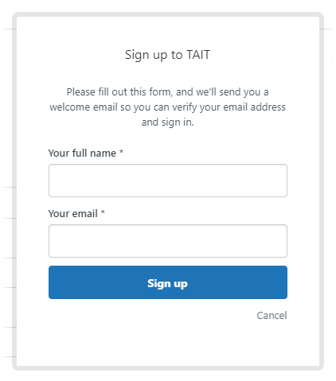The image size is (336, 381).
Task: Click empty white area below Cancel
Action: tap(168, 344)
